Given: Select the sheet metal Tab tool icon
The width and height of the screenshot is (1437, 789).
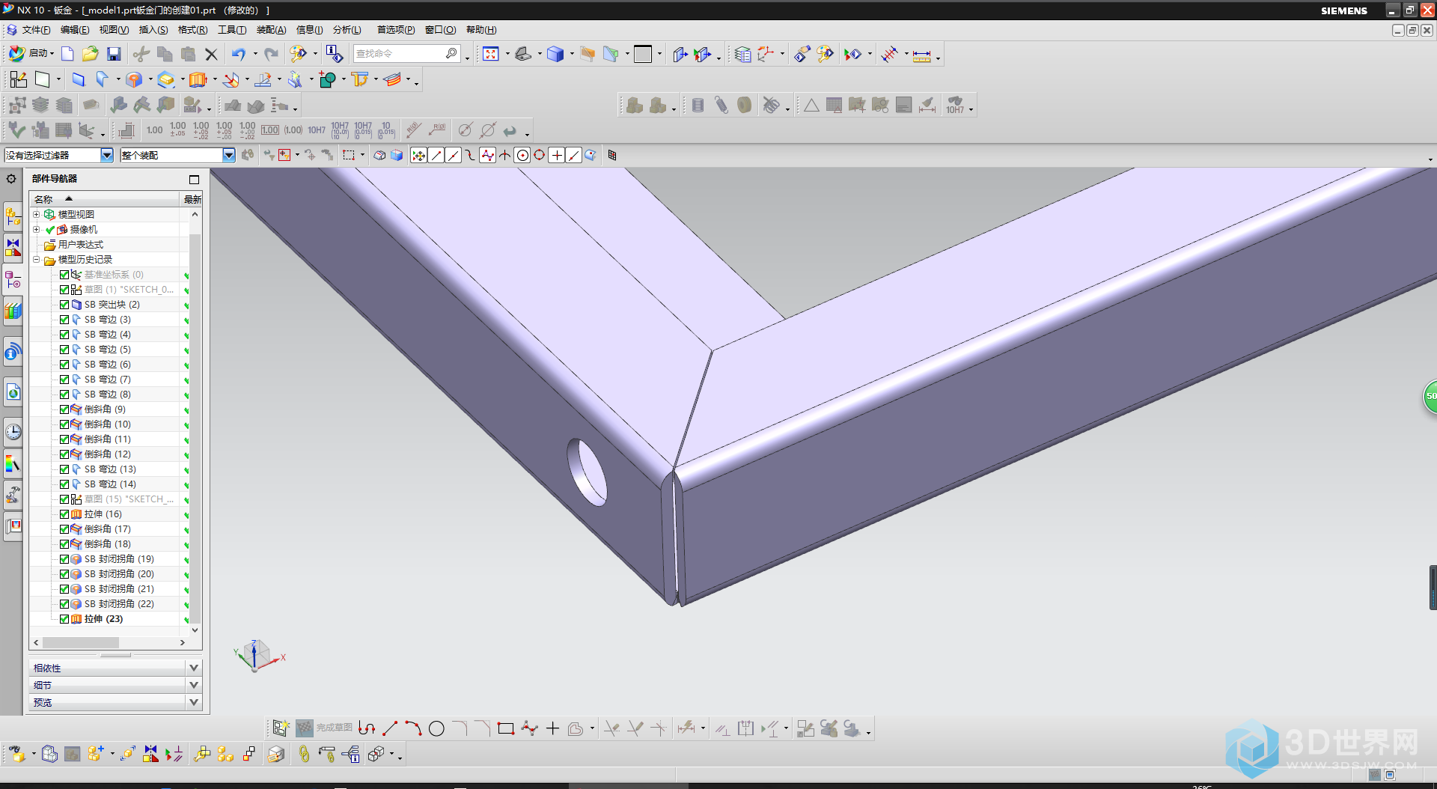Looking at the screenshot, I should coord(79,79).
